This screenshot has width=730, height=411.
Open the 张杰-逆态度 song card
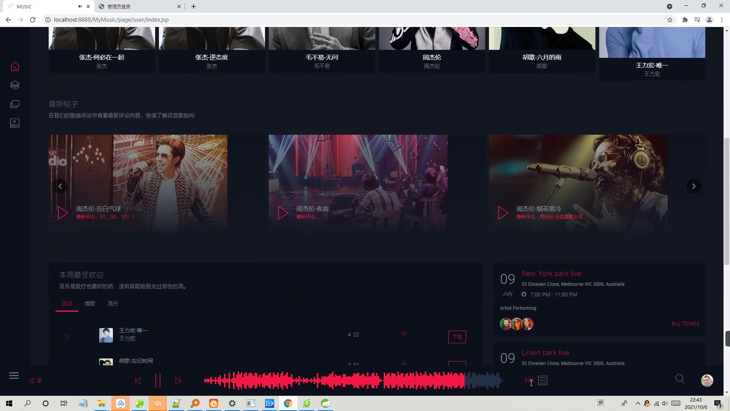[x=212, y=49]
